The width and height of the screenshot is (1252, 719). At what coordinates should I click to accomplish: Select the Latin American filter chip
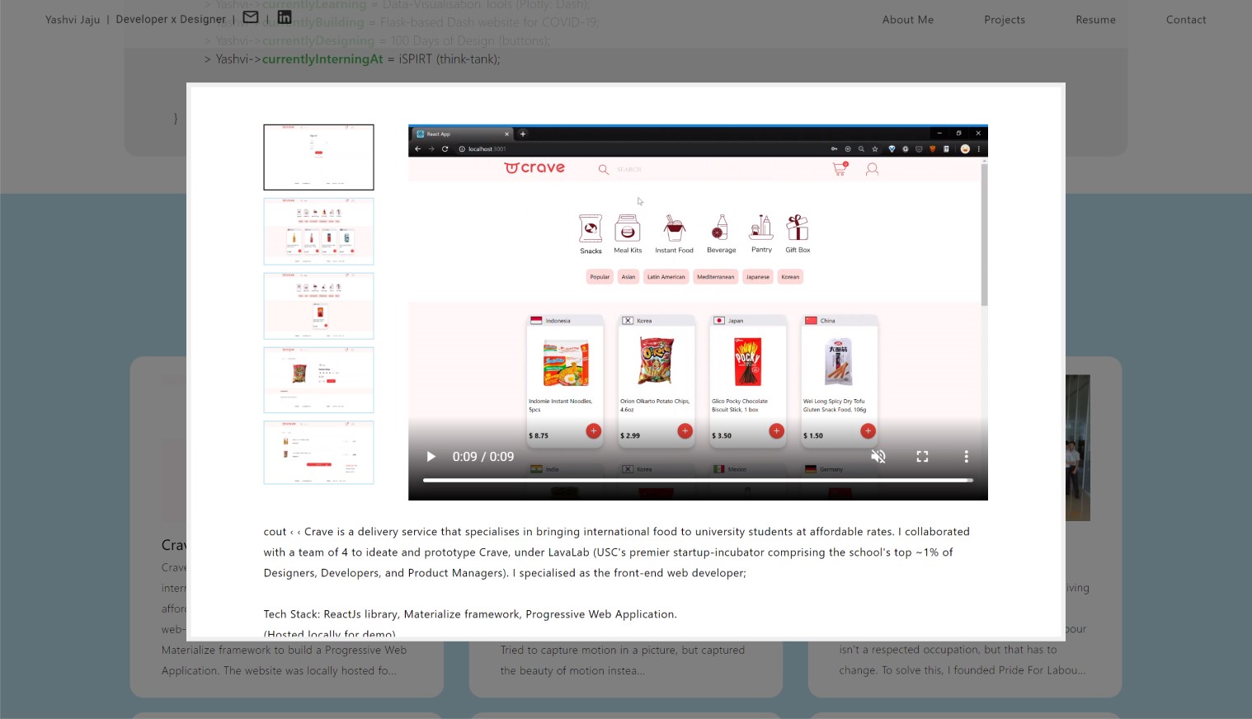(666, 277)
